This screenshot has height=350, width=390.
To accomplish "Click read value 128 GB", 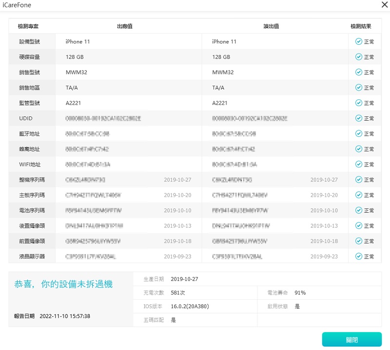I will (221, 57).
